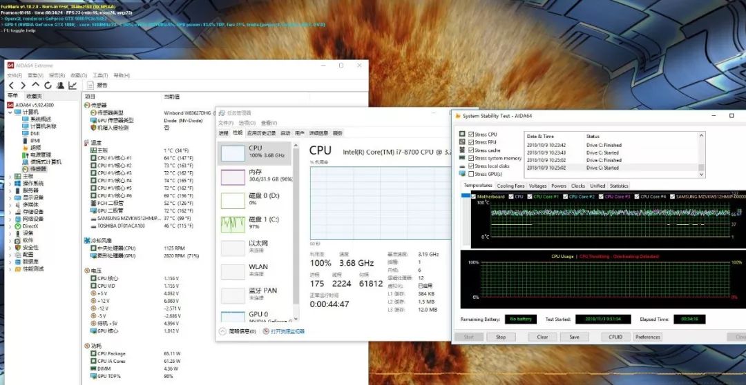Image resolution: width=746 pixels, height=385 pixels.
Task: Click the user icon in AIDA64 toolbar
Action: 60,86
